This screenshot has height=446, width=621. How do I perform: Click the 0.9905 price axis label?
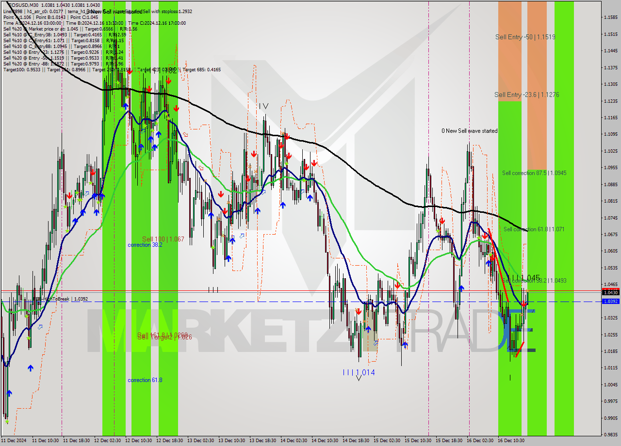pyautogui.click(x=611, y=417)
